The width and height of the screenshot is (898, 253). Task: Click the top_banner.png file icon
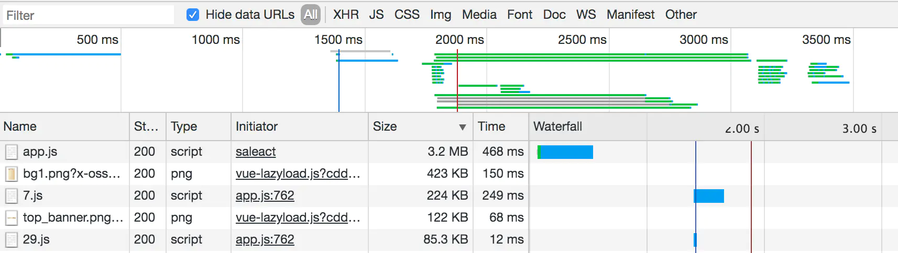11,218
